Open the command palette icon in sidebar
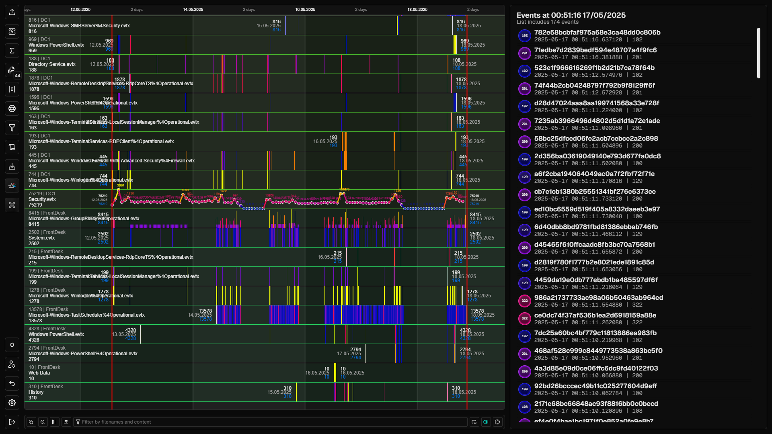Screen dimensions: 772x434 point(12,205)
